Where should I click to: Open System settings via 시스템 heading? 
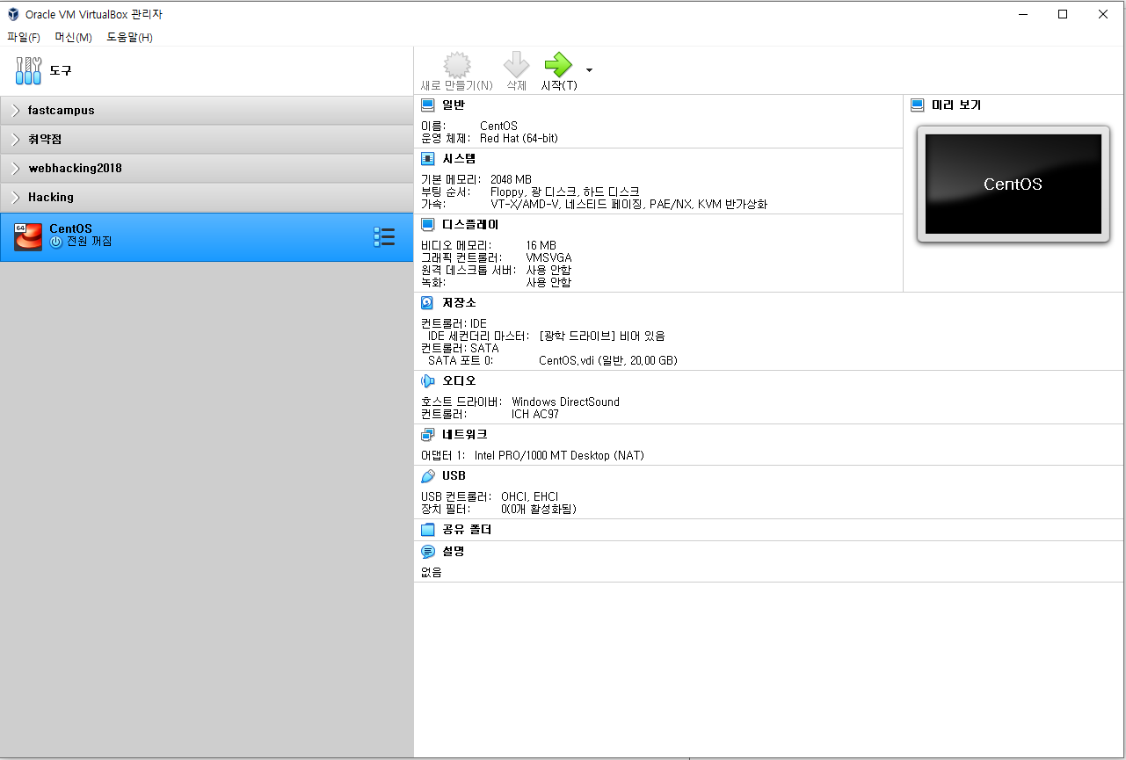(459, 159)
